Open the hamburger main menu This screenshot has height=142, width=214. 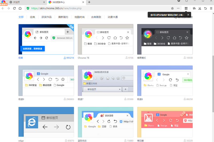click(211, 9)
